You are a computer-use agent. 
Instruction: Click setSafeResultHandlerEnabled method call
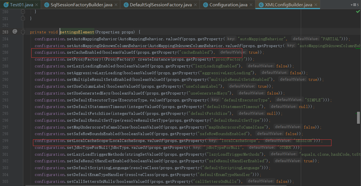click(x=98, y=161)
